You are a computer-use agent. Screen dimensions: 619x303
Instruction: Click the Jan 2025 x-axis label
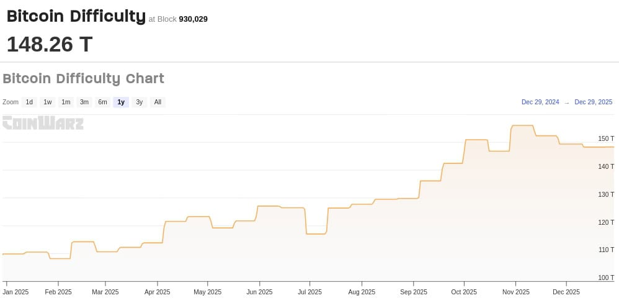click(x=16, y=292)
